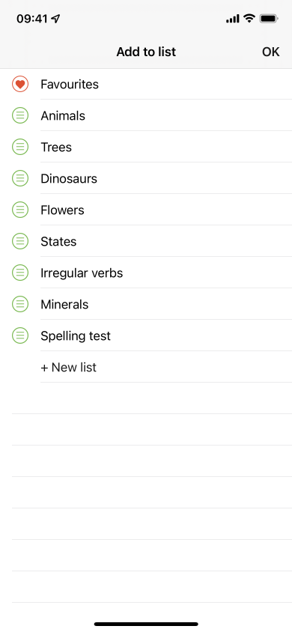The width and height of the screenshot is (292, 632).
Task: Select the Spelling test list
Action: click(x=146, y=335)
